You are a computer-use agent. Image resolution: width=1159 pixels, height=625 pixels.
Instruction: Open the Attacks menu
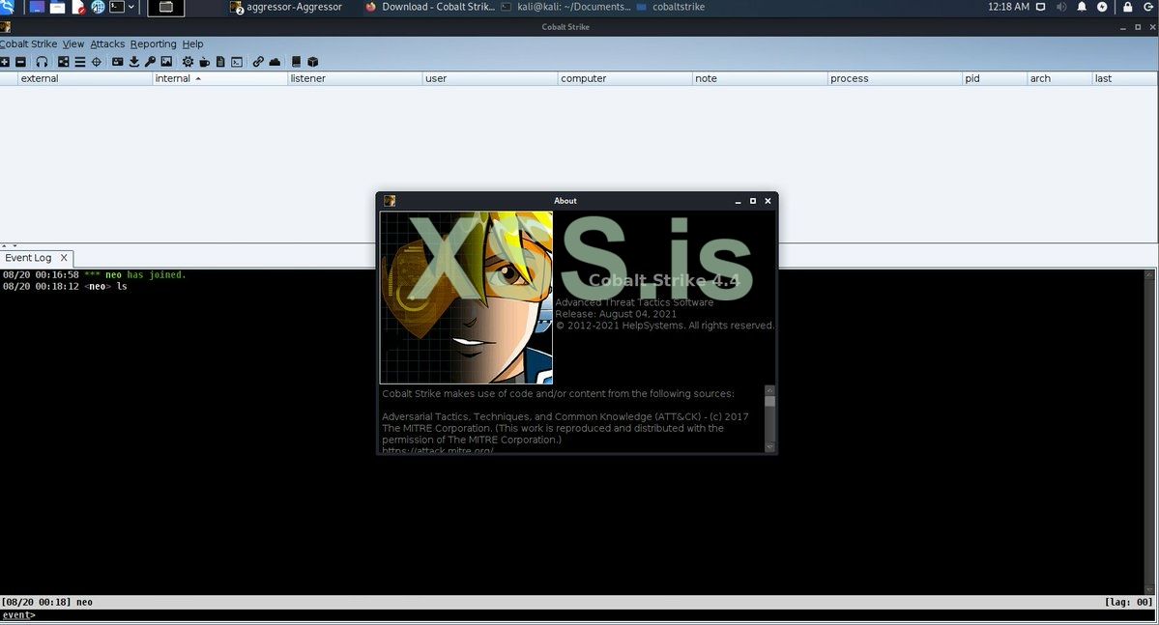(x=107, y=44)
